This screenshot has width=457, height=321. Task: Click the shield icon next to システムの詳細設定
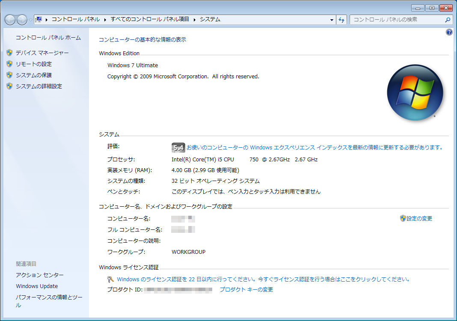click(x=9, y=86)
